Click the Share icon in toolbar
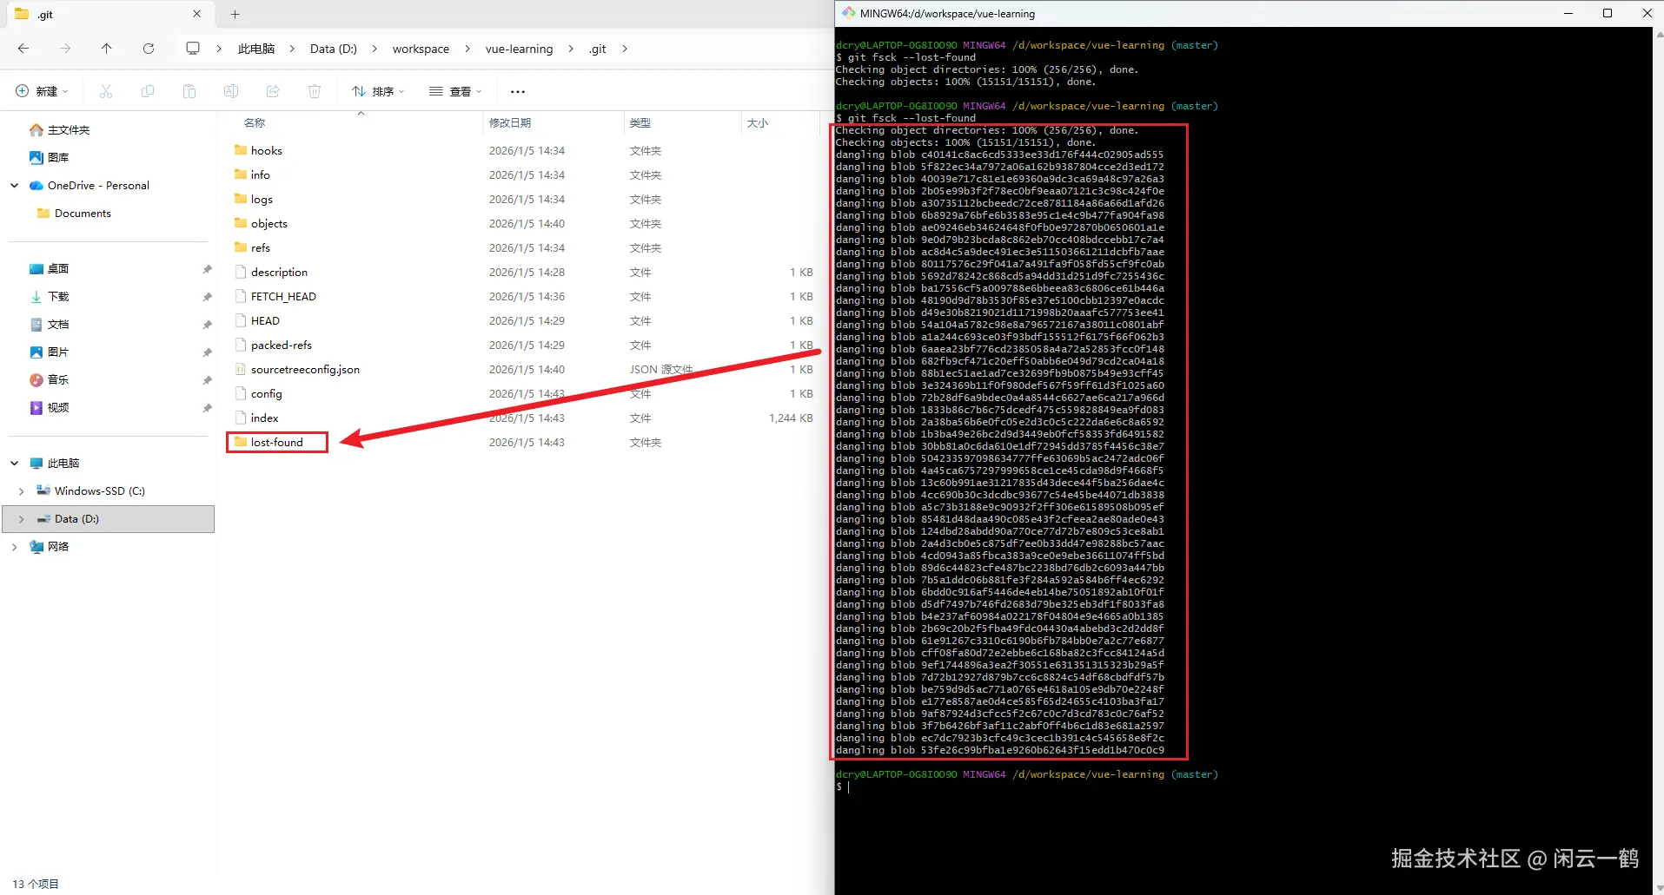This screenshot has height=895, width=1664. coord(273,91)
